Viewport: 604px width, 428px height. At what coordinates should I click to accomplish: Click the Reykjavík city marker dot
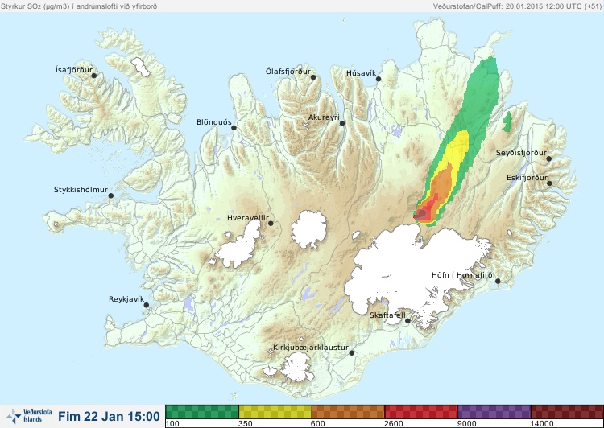[147, 305]
